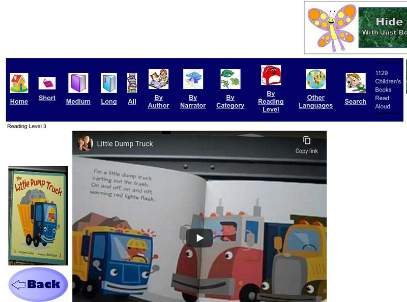Click the narrator avatar in the video player

point(84,143)
